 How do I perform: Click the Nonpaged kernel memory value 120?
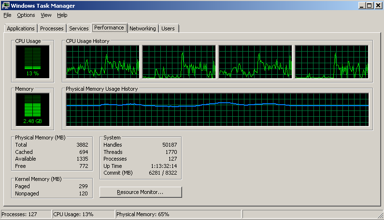(83, 193)
